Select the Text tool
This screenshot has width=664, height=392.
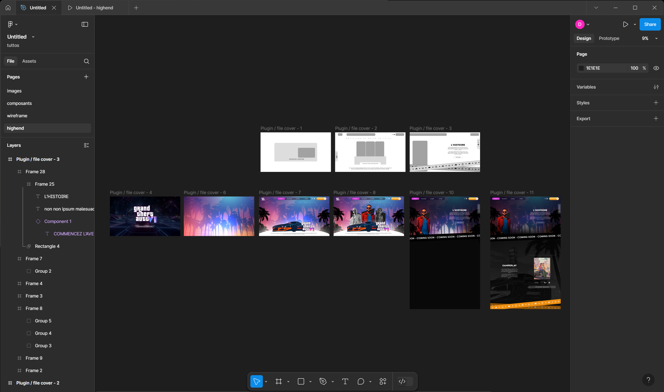[x=345, y=381]
